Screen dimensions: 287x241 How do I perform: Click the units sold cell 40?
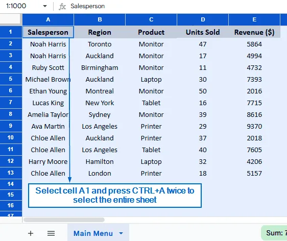[x=203, y=150]
